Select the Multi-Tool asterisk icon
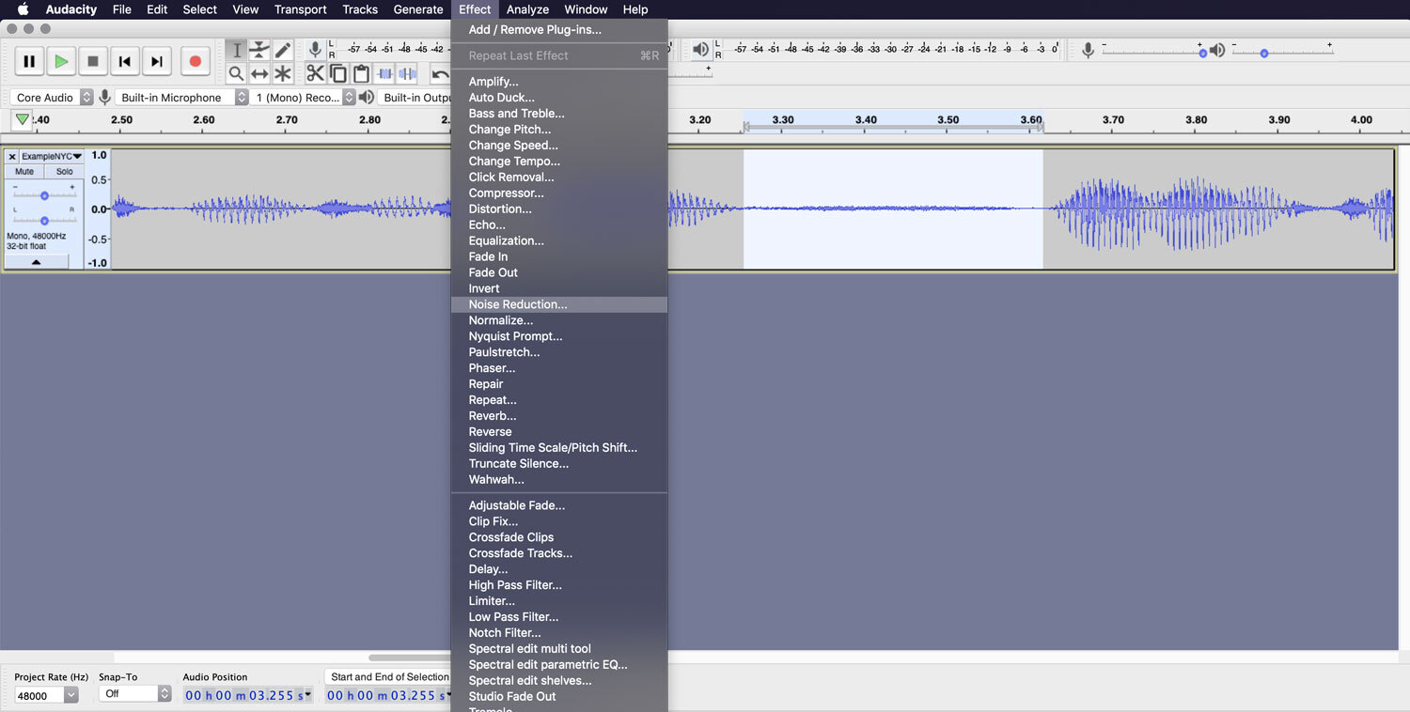1410x712 pixels. point(283,73)
